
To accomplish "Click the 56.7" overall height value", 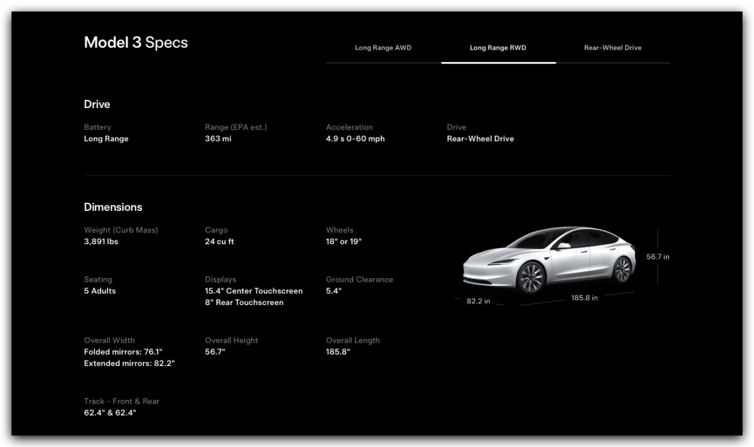I will click(x=215, y=352).
